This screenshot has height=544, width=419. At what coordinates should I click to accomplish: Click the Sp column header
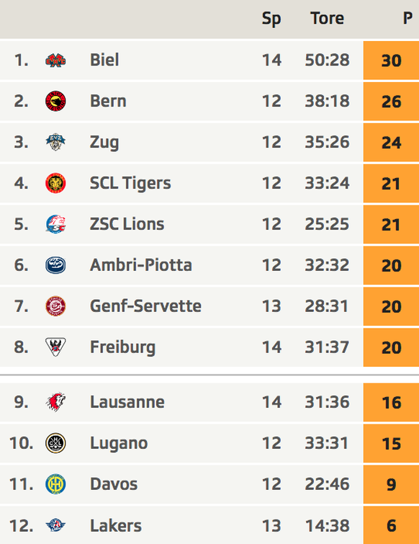(x=271, y=19)
